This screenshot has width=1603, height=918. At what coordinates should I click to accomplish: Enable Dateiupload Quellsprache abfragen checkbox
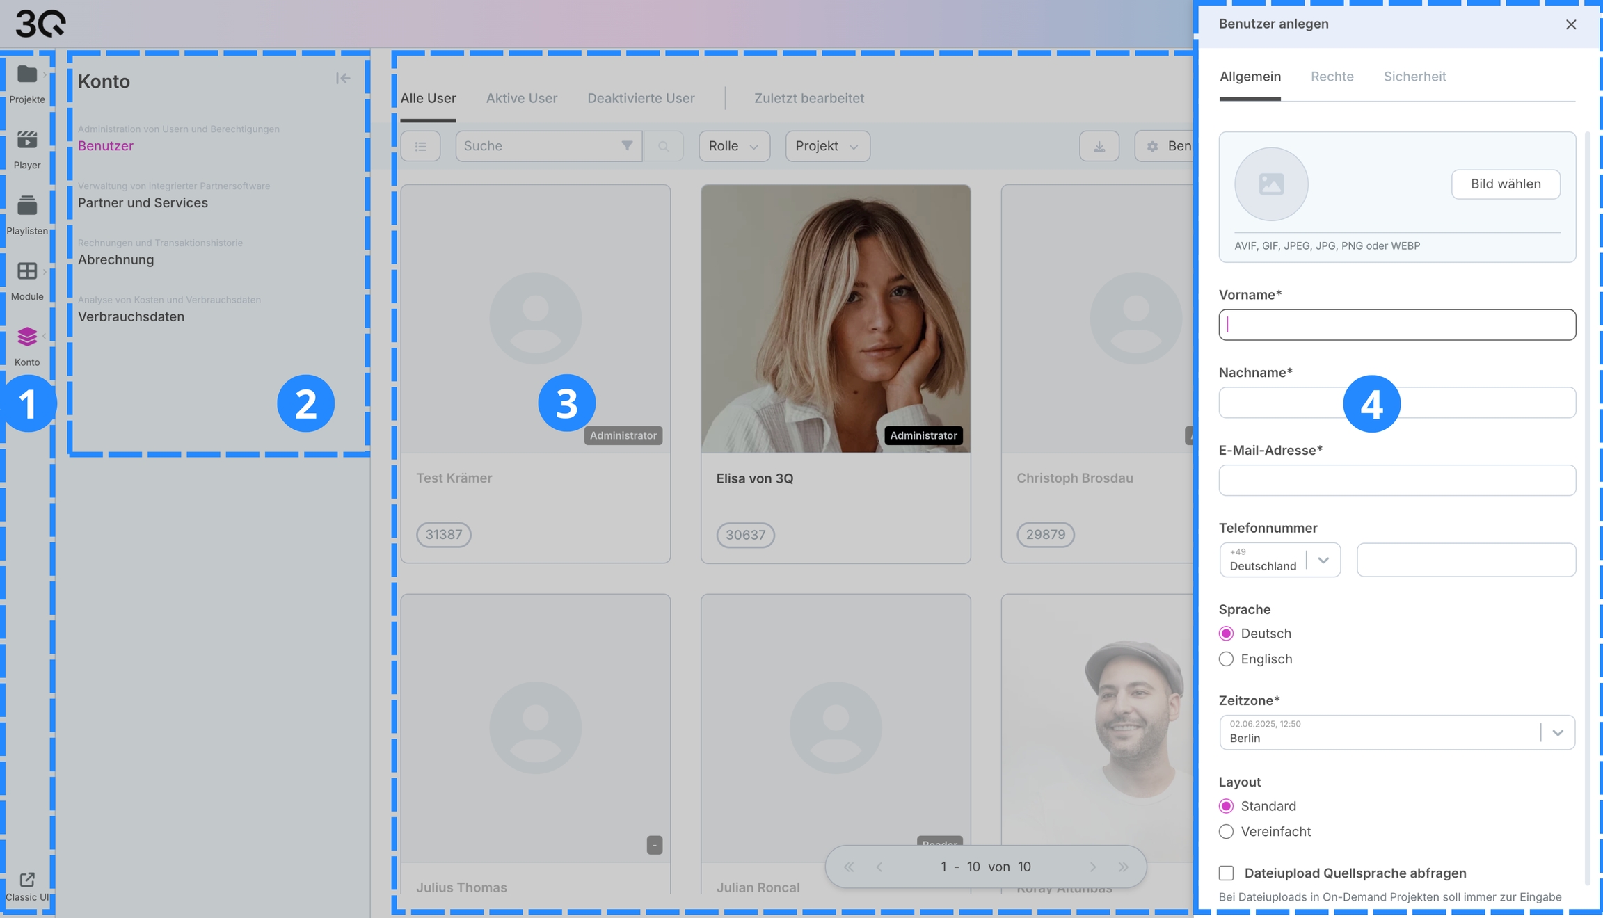click(1227, 873)
